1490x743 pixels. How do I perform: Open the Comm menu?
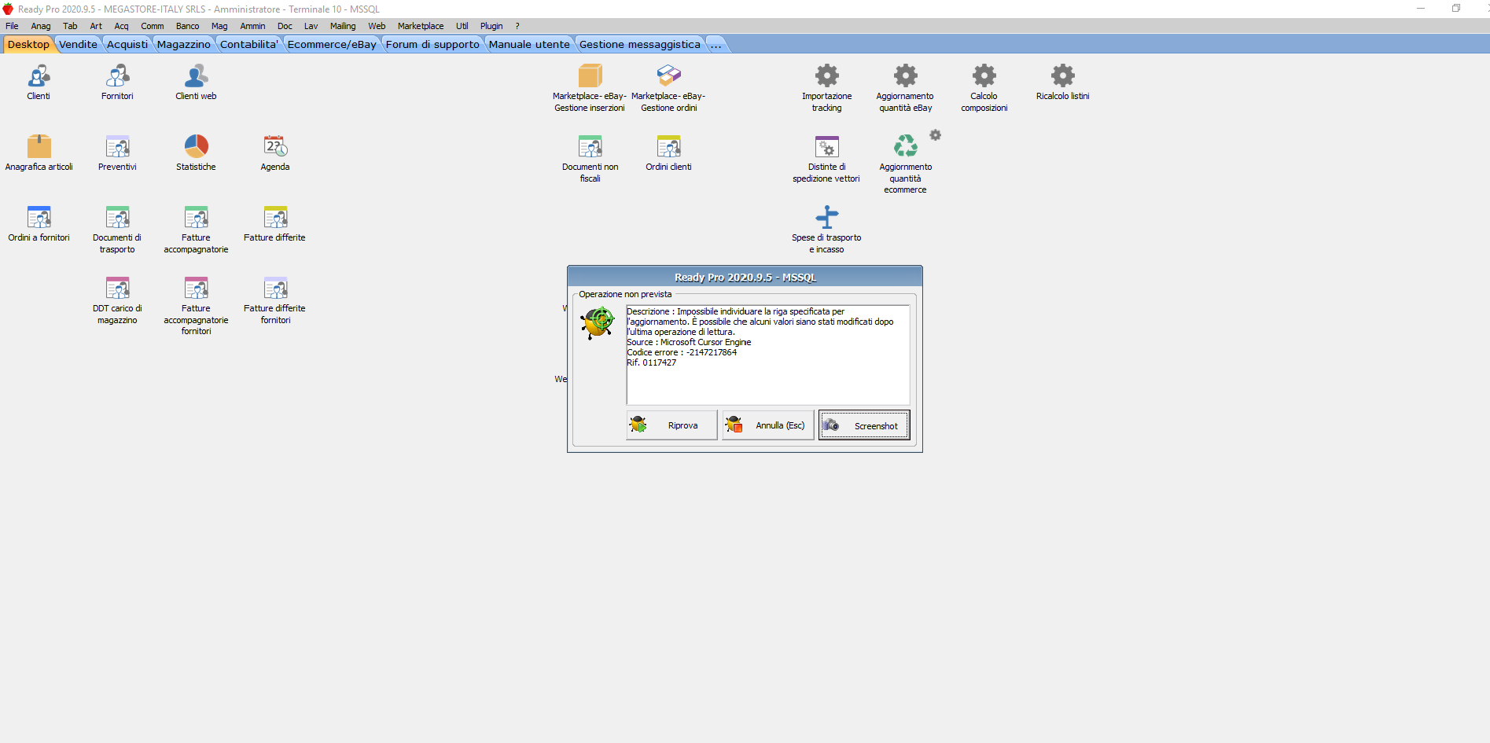[153, 26]
